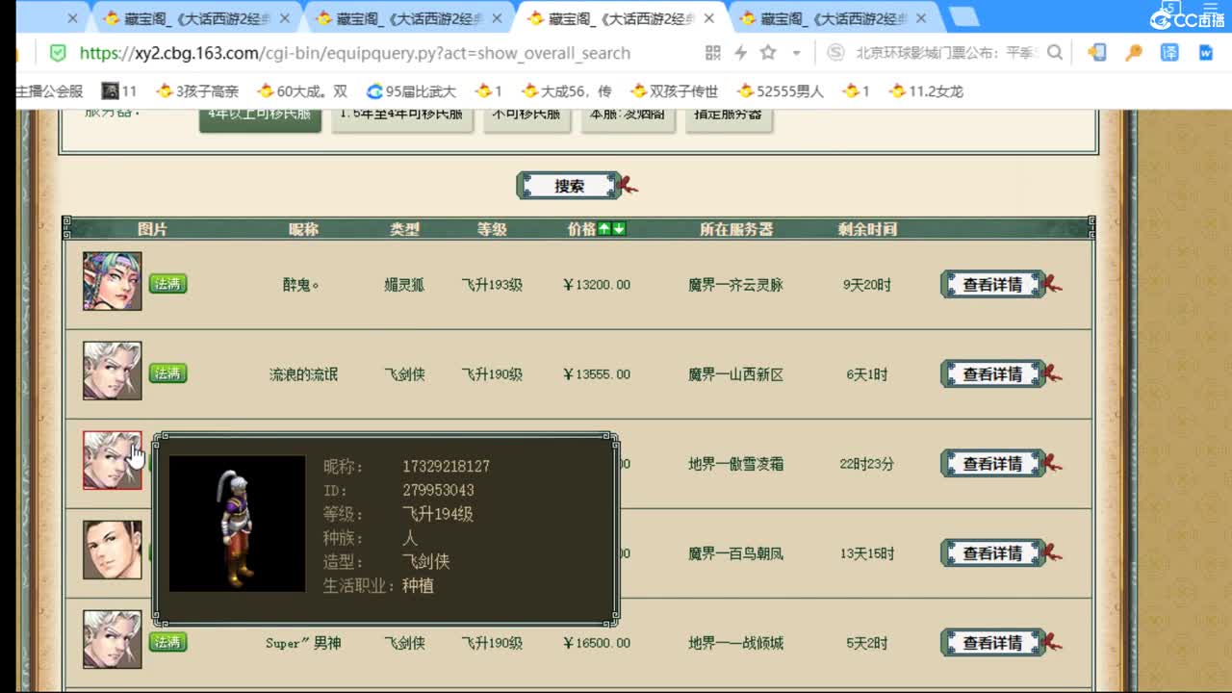Click the 译 translate extension icon

pyautogui.click(x=1169, y=53)
